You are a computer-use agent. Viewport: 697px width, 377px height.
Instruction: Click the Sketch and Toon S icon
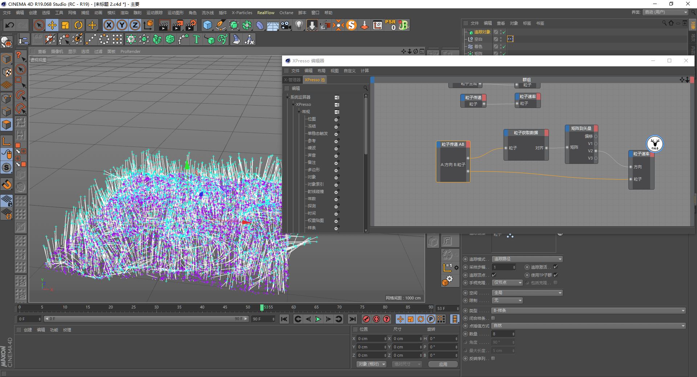[351, 25]
